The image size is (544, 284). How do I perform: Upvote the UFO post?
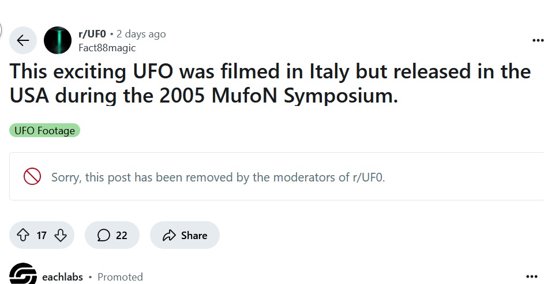pos(23,235)
